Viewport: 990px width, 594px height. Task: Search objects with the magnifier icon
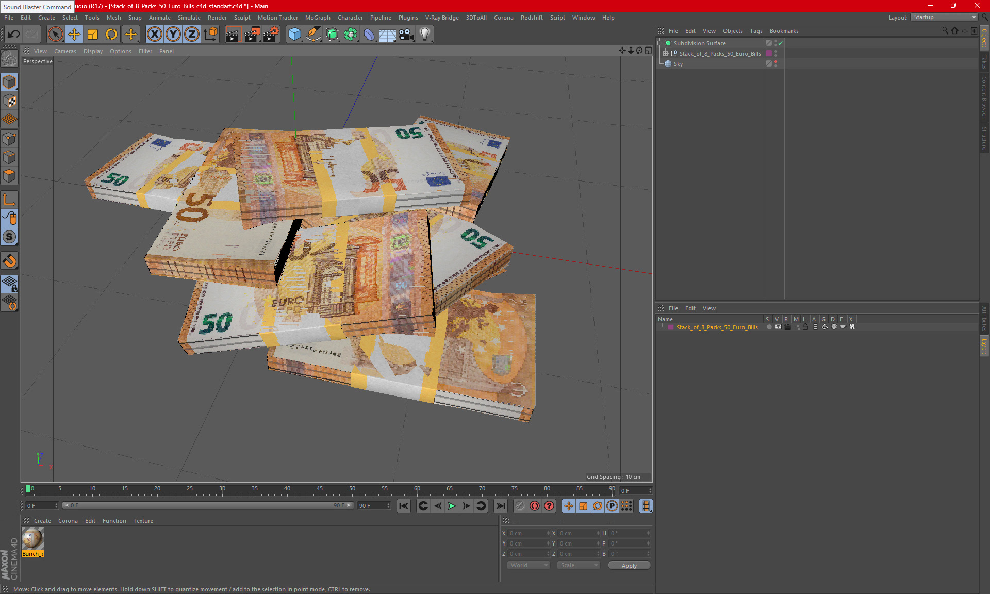[x=945, y=30]
